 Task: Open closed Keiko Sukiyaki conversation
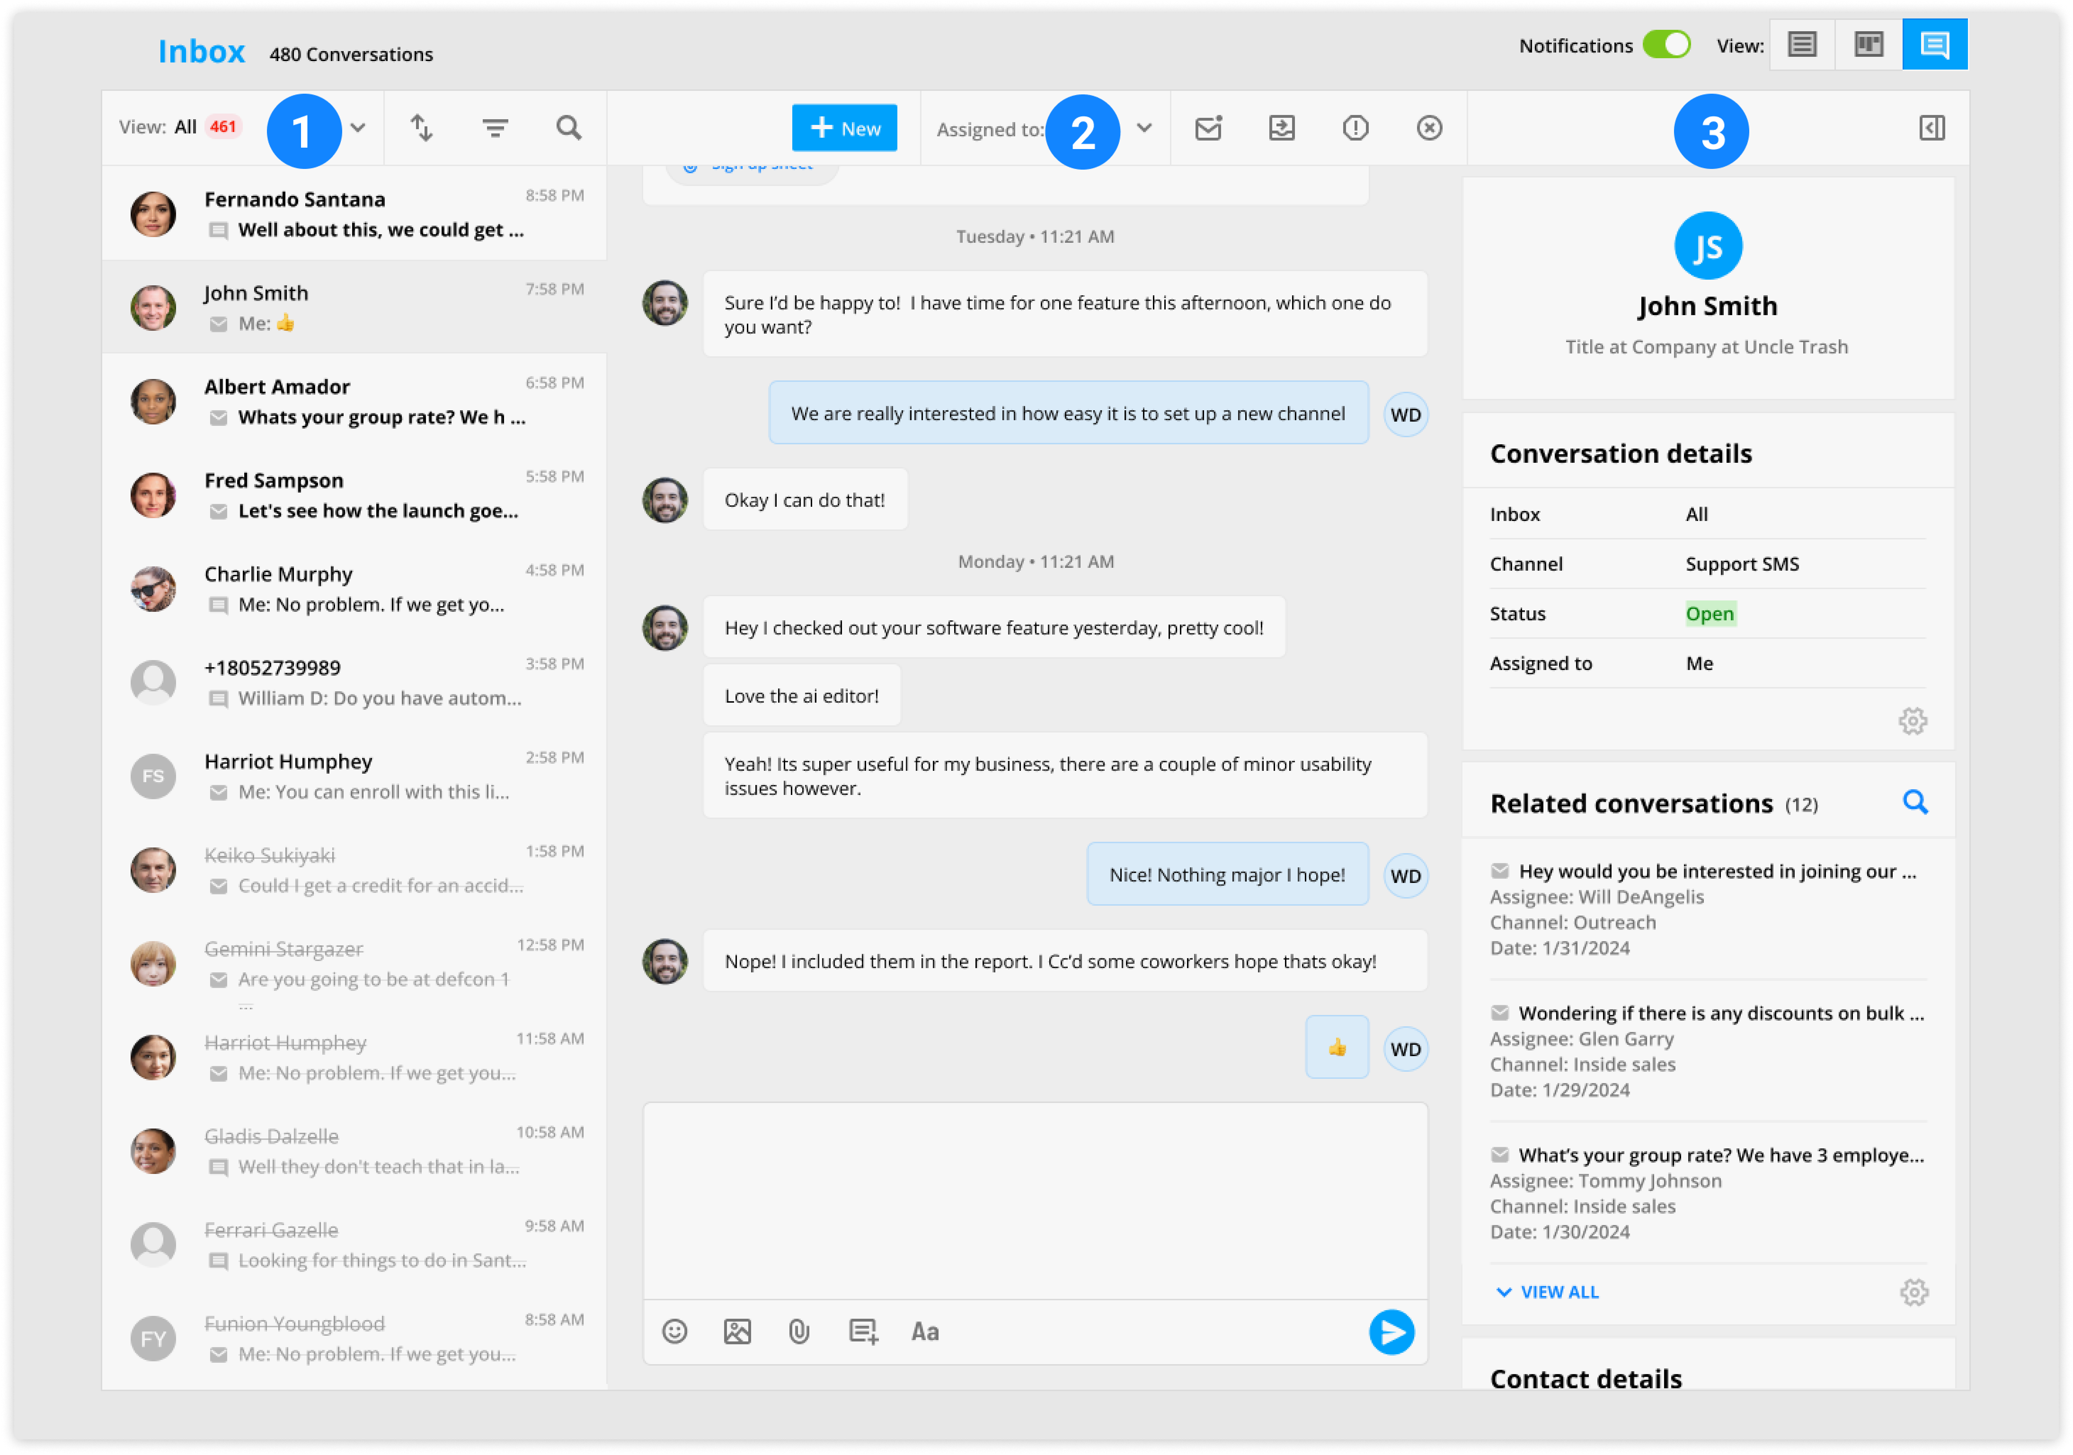click(x=354, y=869)
